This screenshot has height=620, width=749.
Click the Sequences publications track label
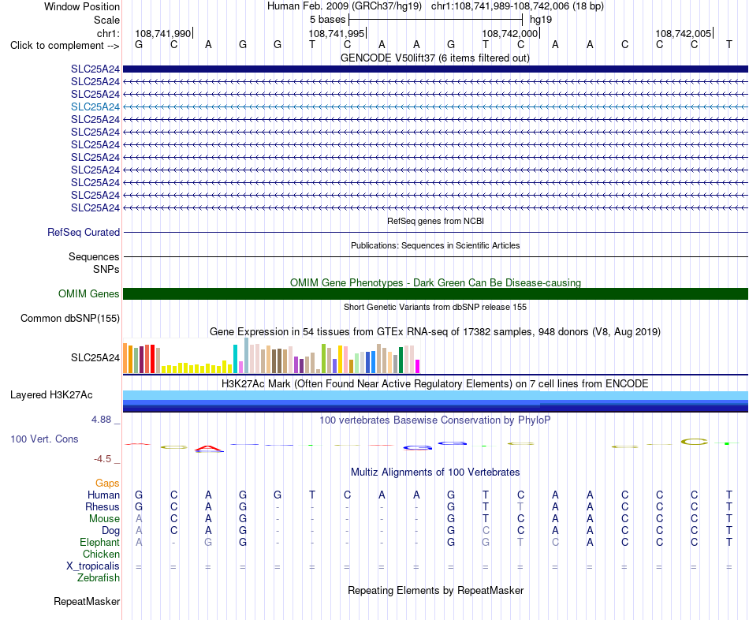94,256
